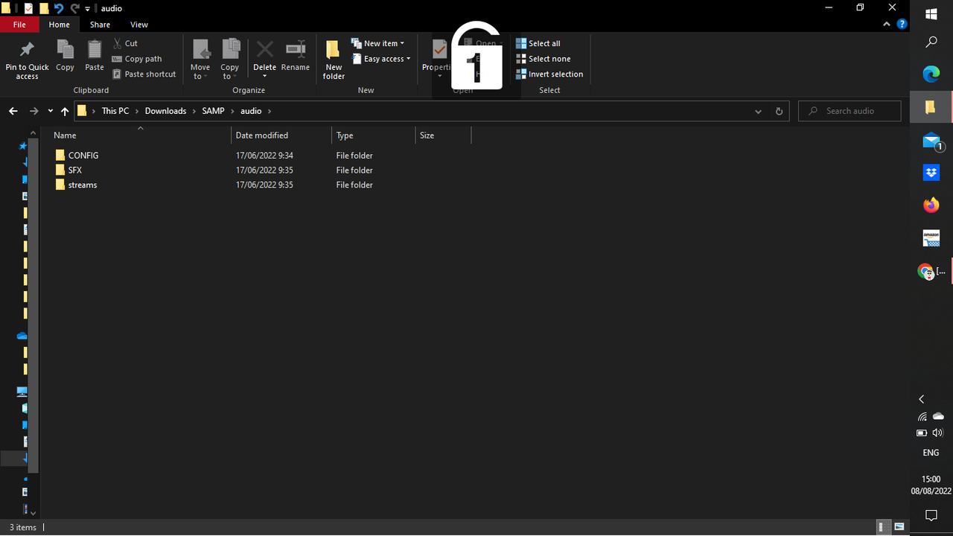Click the Windows Start button
Screen dimensions: 953x536
tap(931, 14)
